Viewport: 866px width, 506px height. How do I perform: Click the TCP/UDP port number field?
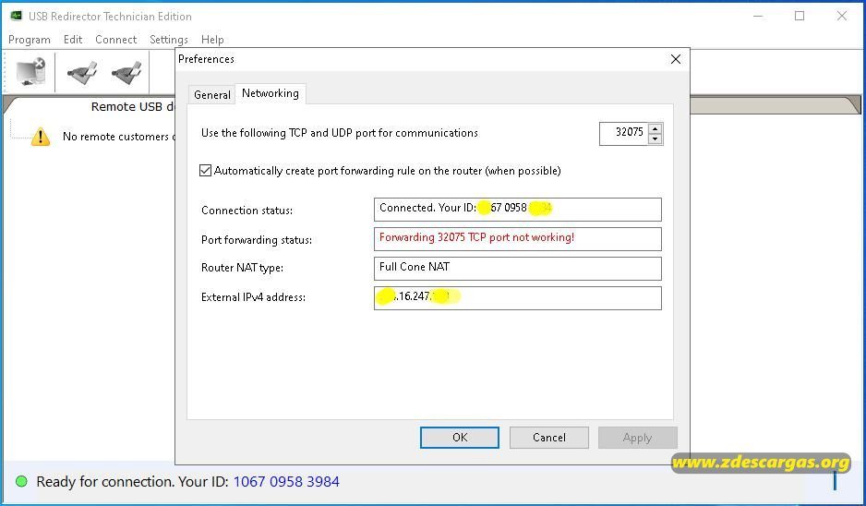[x=624, y=134]
